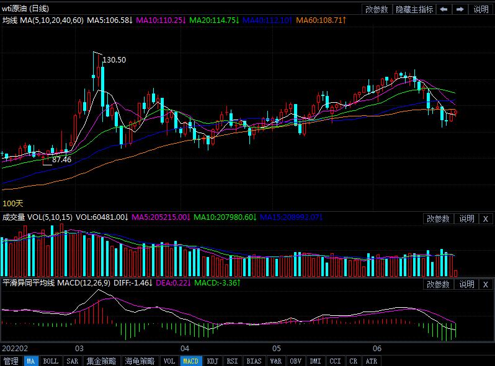Image resolution: width=495 pixels, height=366 pixels.
Task: Click the 130.50 peak price label
Action: 114,60
